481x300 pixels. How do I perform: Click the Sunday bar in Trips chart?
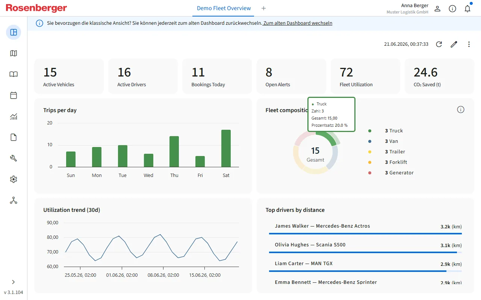pyautogui.click(x=71, y=159)
